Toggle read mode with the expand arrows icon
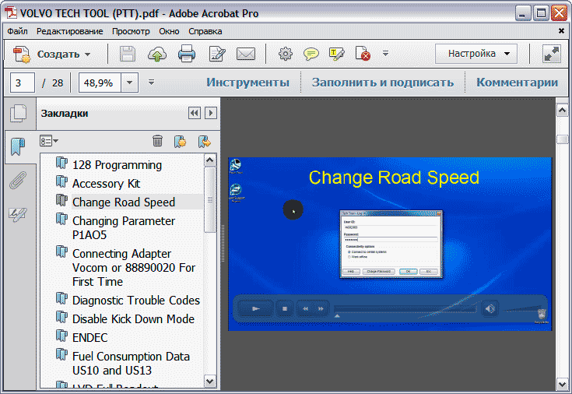 [552, 54]
